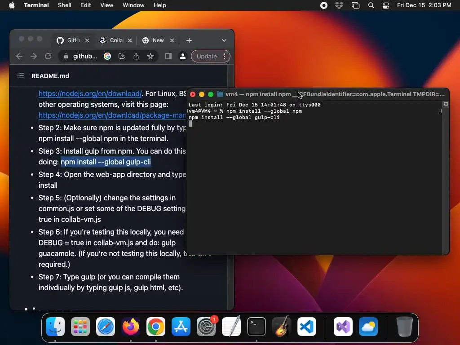460x345 pixels.
Task: Click the install app icon in address bar
Action: click(122, 56)
